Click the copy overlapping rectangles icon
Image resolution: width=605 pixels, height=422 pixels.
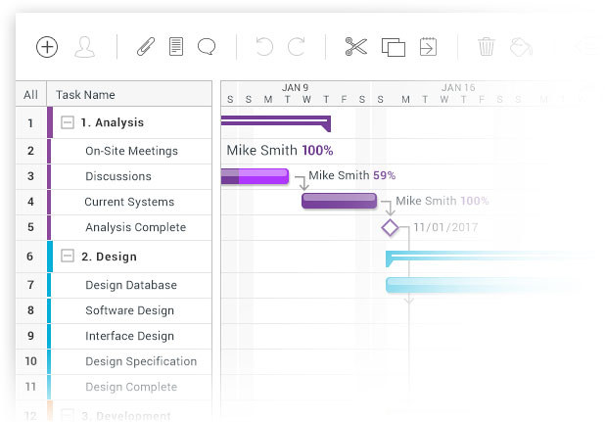coord(394,47)
